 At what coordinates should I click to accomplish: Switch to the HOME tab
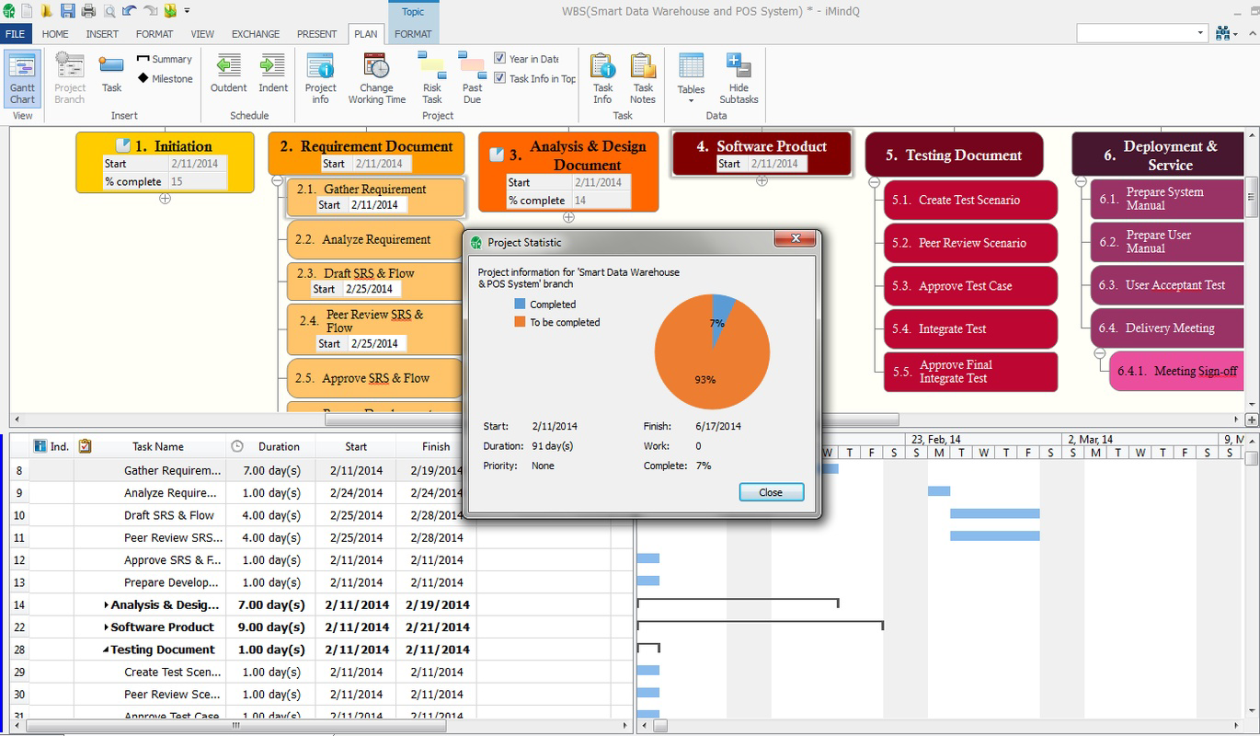pyautogui.click(x=55, y=34)
